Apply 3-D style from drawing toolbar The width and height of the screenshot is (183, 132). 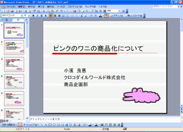[119, 125]
